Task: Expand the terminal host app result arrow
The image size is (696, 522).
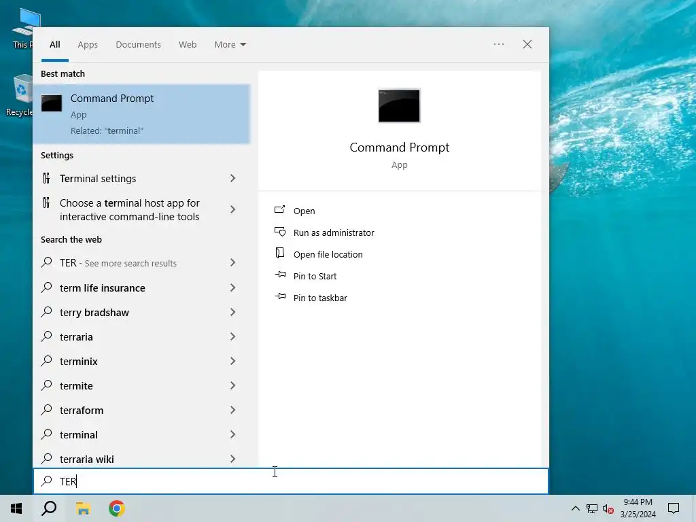Action: [232, 209]
